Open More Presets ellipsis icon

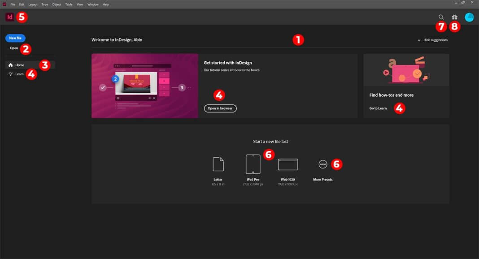[x=323, y=164]
